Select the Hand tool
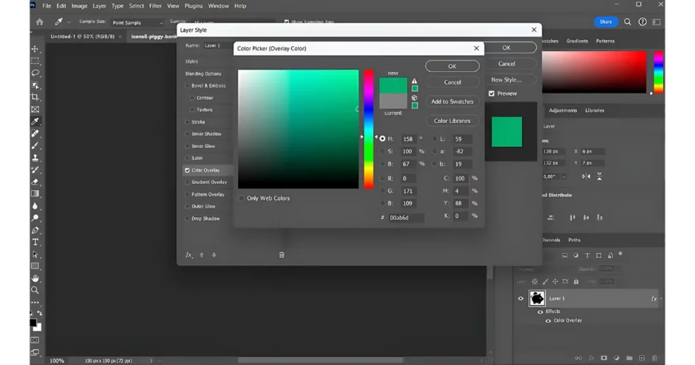This screenshot has height=365, width=695. [x=35, y=278]
